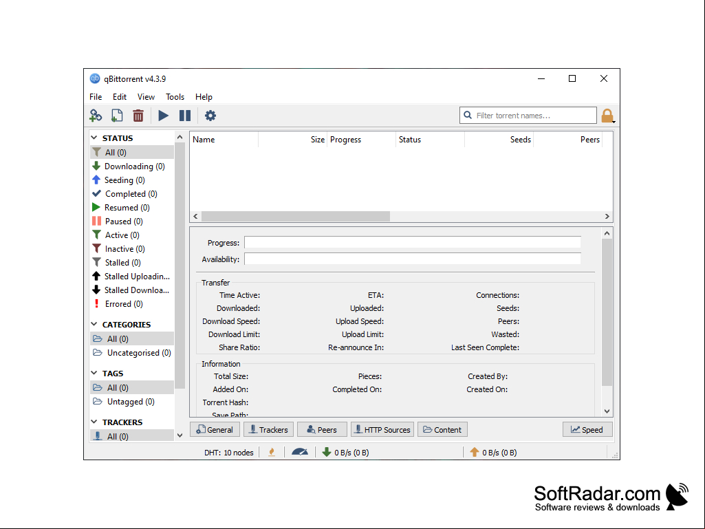Click the red Delete trash icon
Screen dimensions: 705x529
(x=138, y=116)
